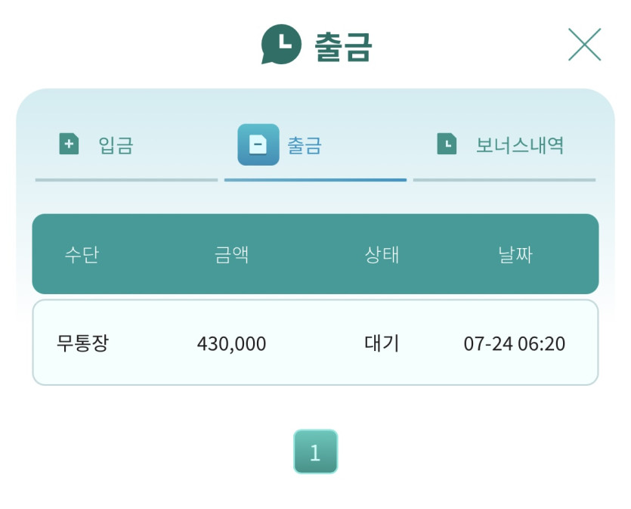The image size is (631, 509).
Task: Click the large 출금 heading text
Action: point(343,47)
